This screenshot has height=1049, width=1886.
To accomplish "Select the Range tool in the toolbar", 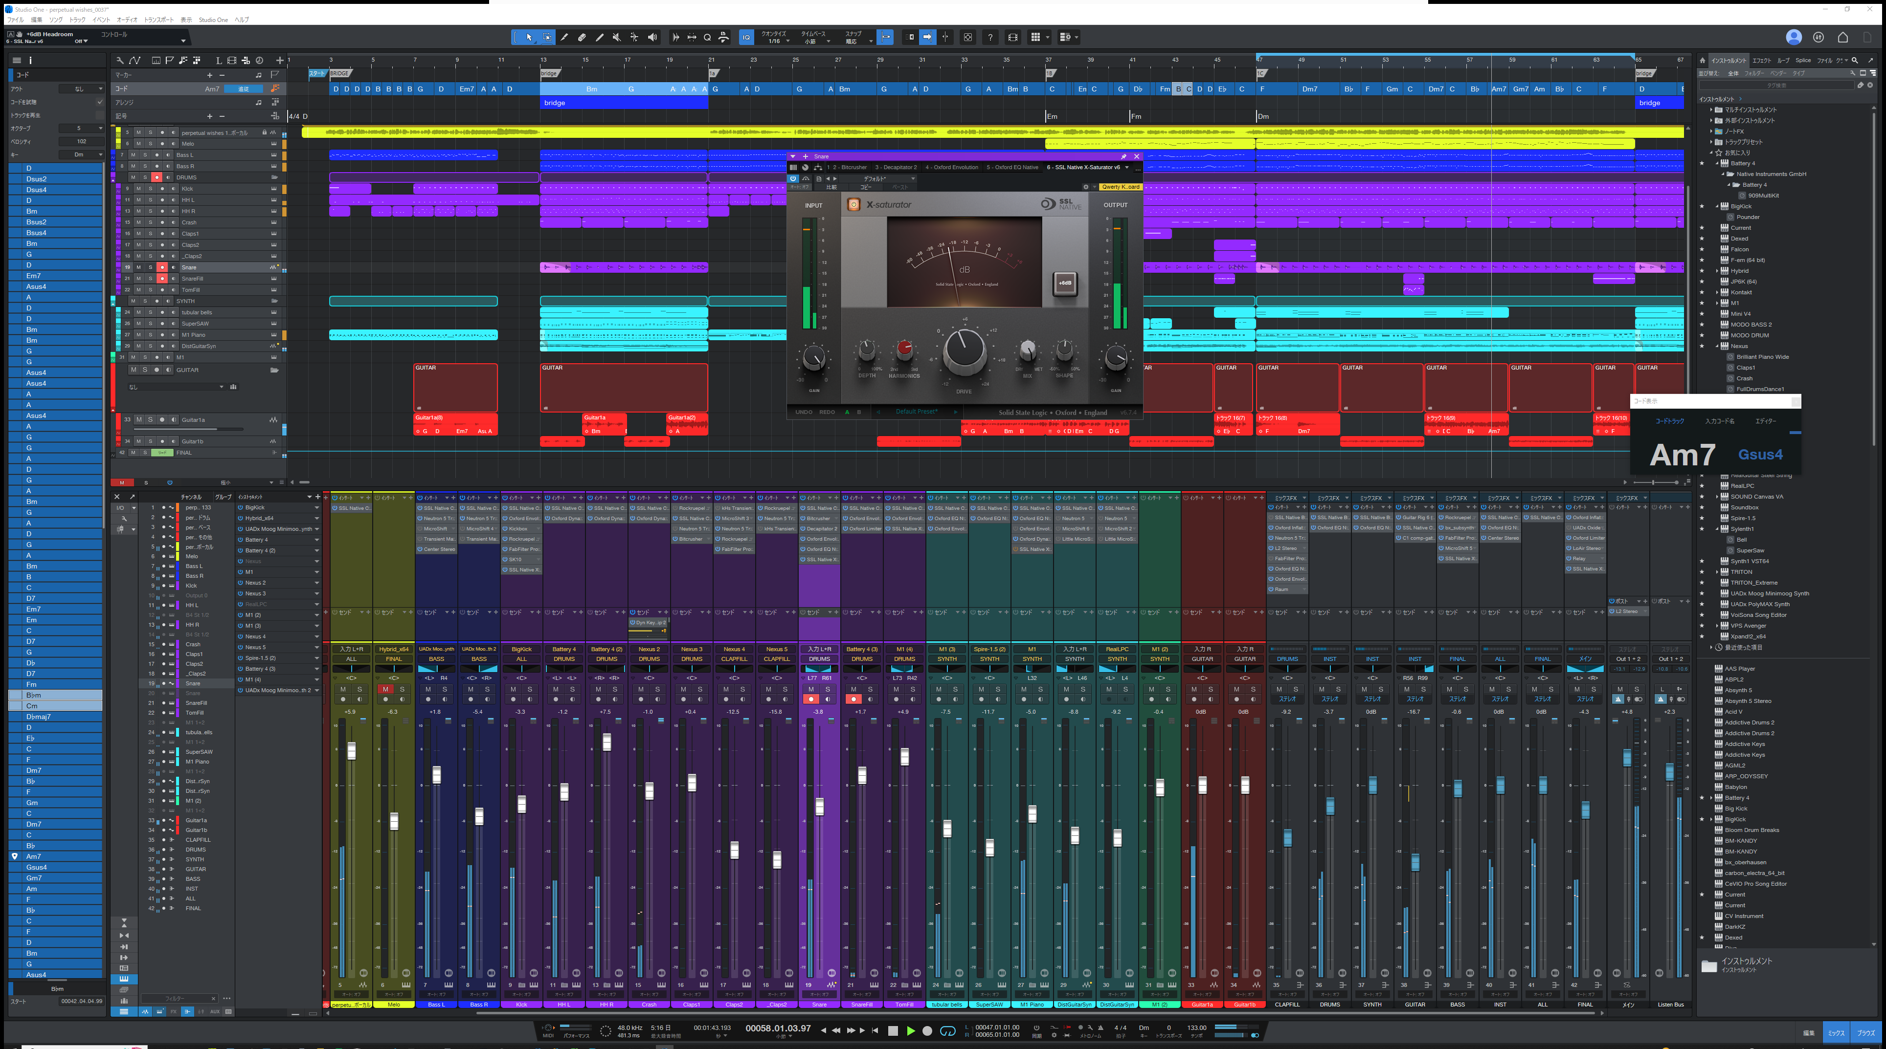I will 547,37.
